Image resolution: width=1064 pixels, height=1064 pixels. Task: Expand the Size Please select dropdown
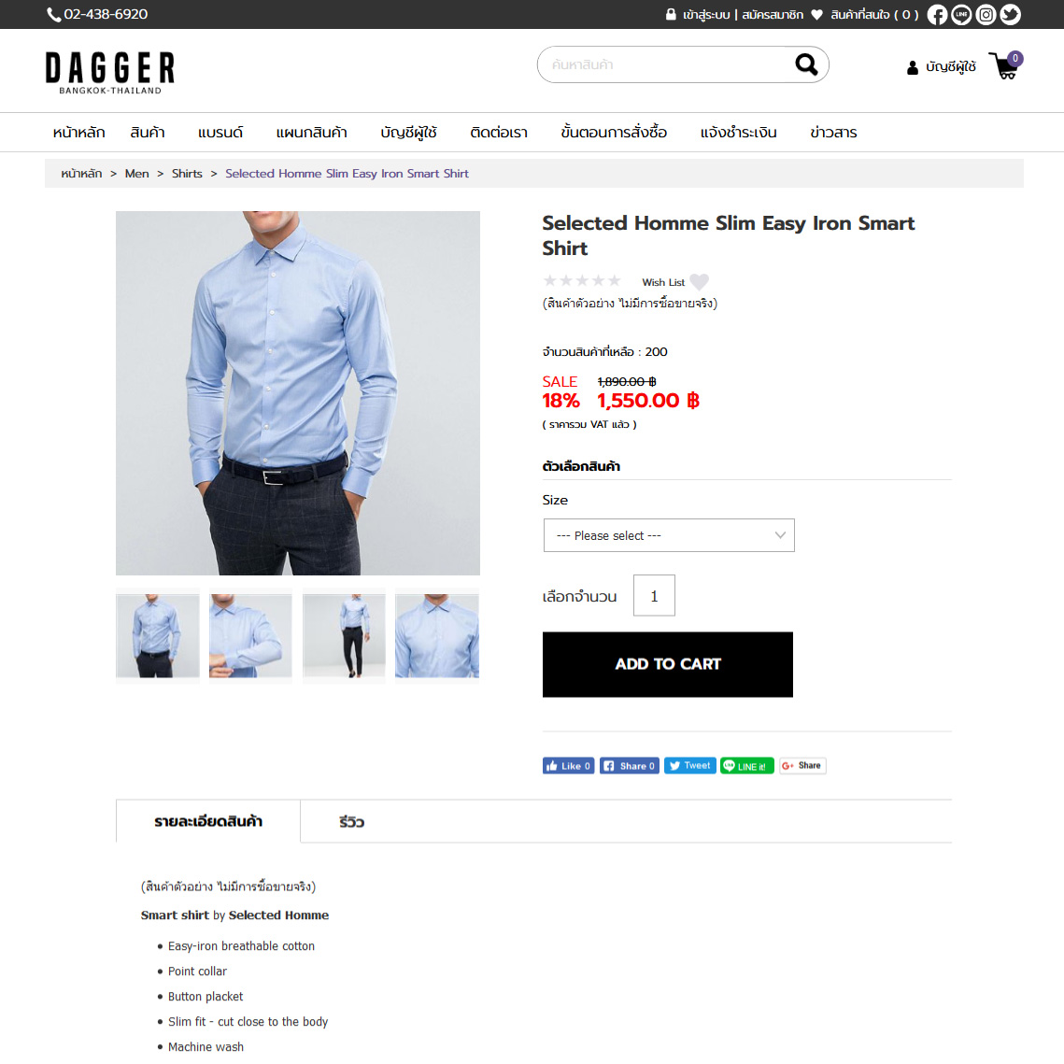[669, 535]
